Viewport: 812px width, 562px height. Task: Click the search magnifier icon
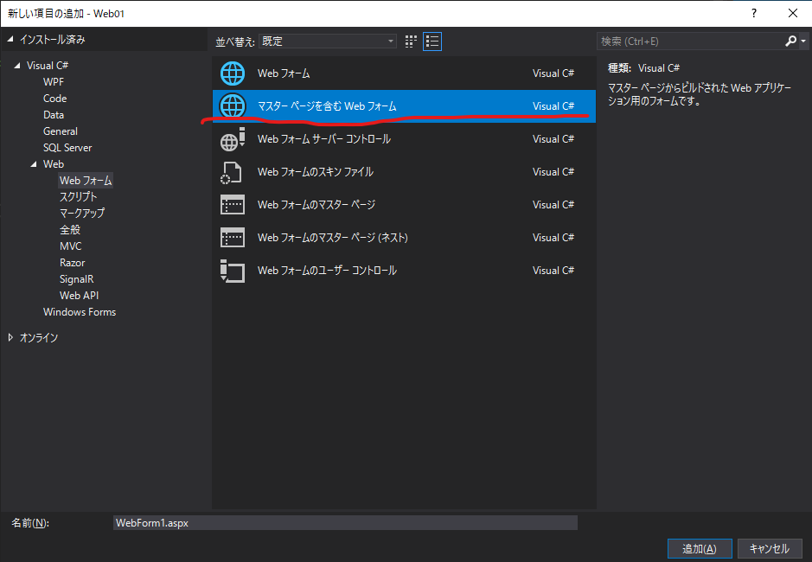790,41
